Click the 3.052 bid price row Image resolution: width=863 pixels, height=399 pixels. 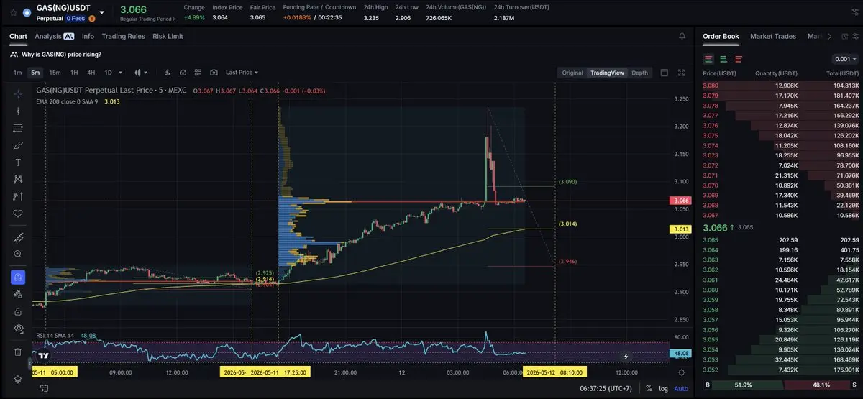780,370
